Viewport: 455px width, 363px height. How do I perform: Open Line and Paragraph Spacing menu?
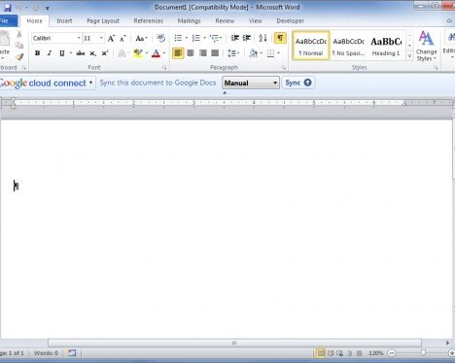233,53
